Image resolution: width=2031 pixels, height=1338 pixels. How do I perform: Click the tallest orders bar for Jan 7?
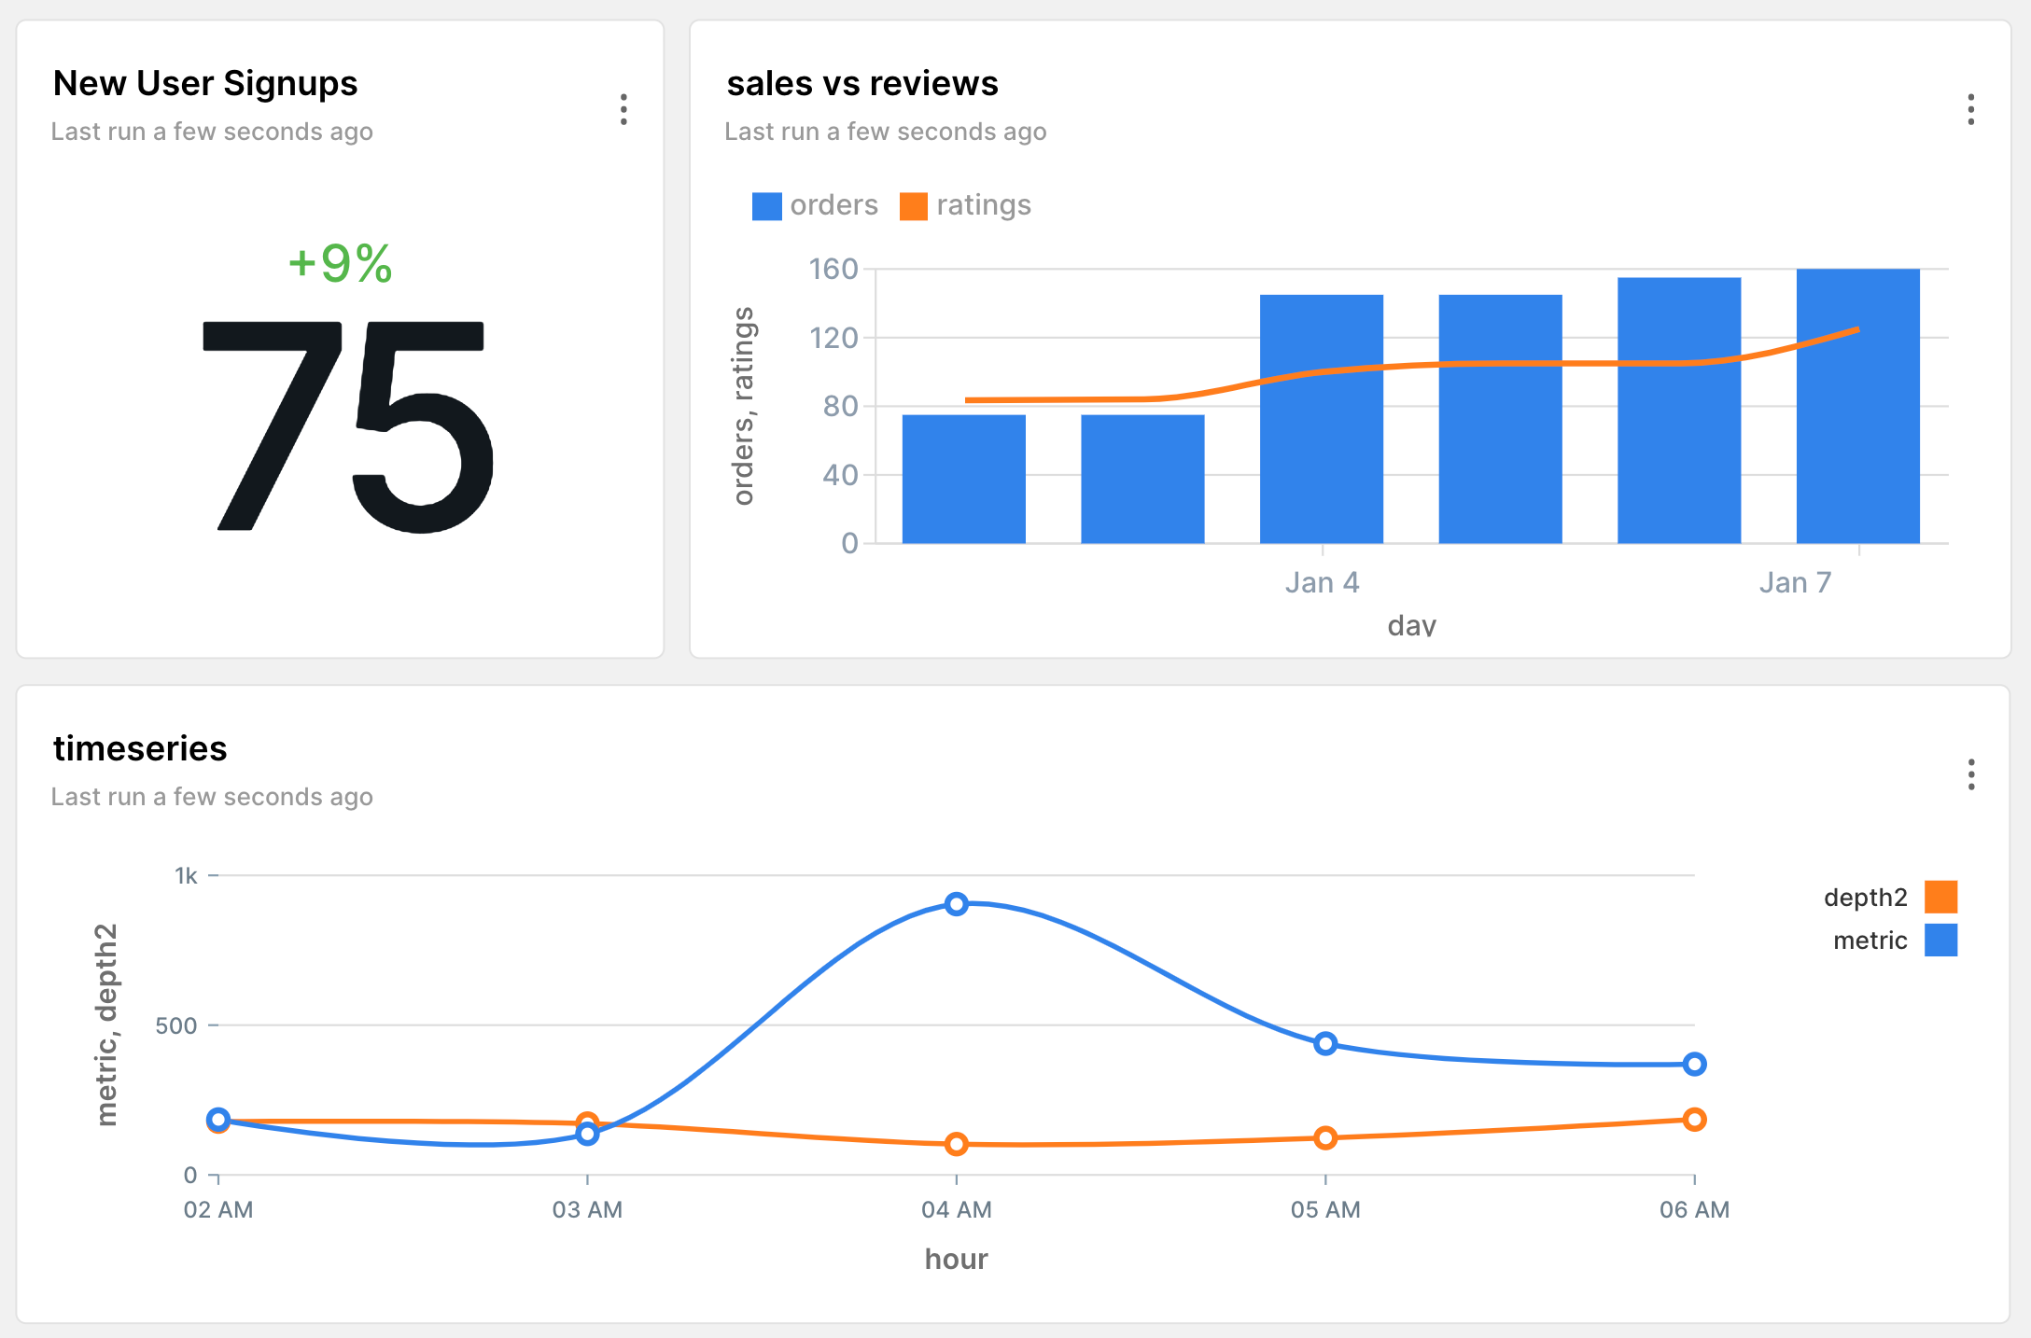click(x=1857, y=439)
